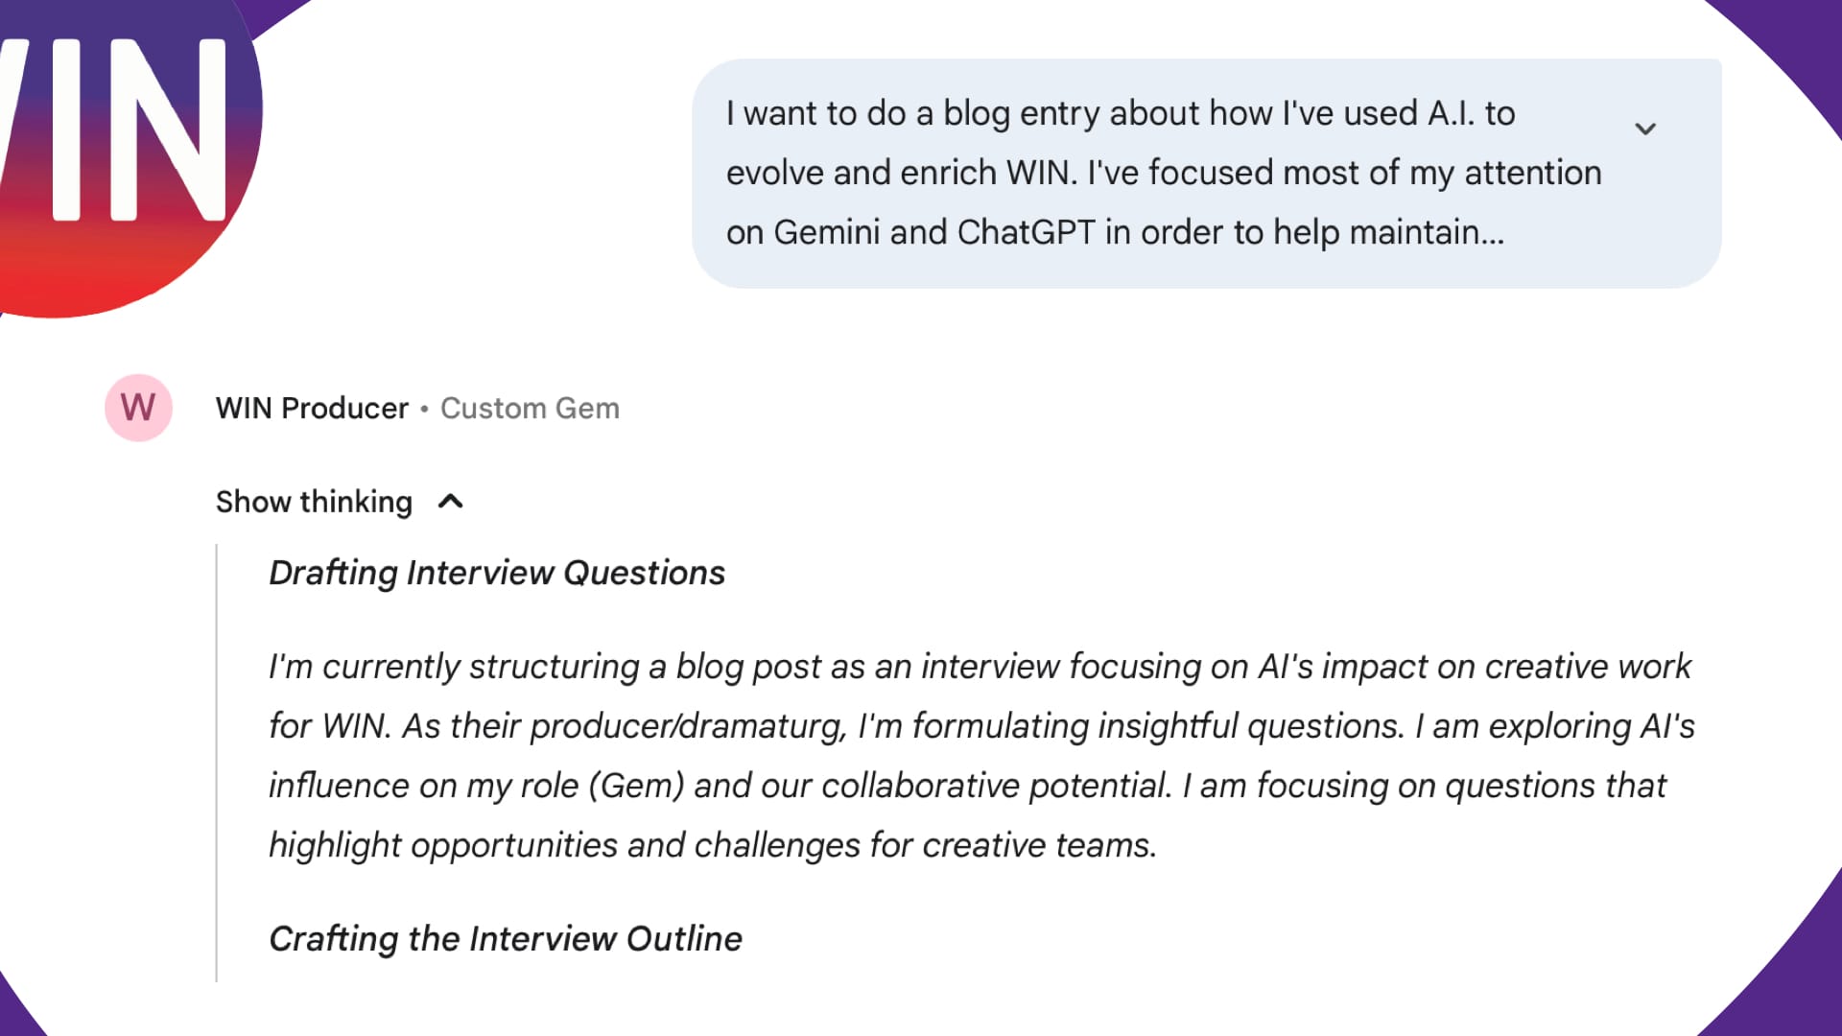
Task: Click the pink W avatar icon
Action: (x=138, y=408)
